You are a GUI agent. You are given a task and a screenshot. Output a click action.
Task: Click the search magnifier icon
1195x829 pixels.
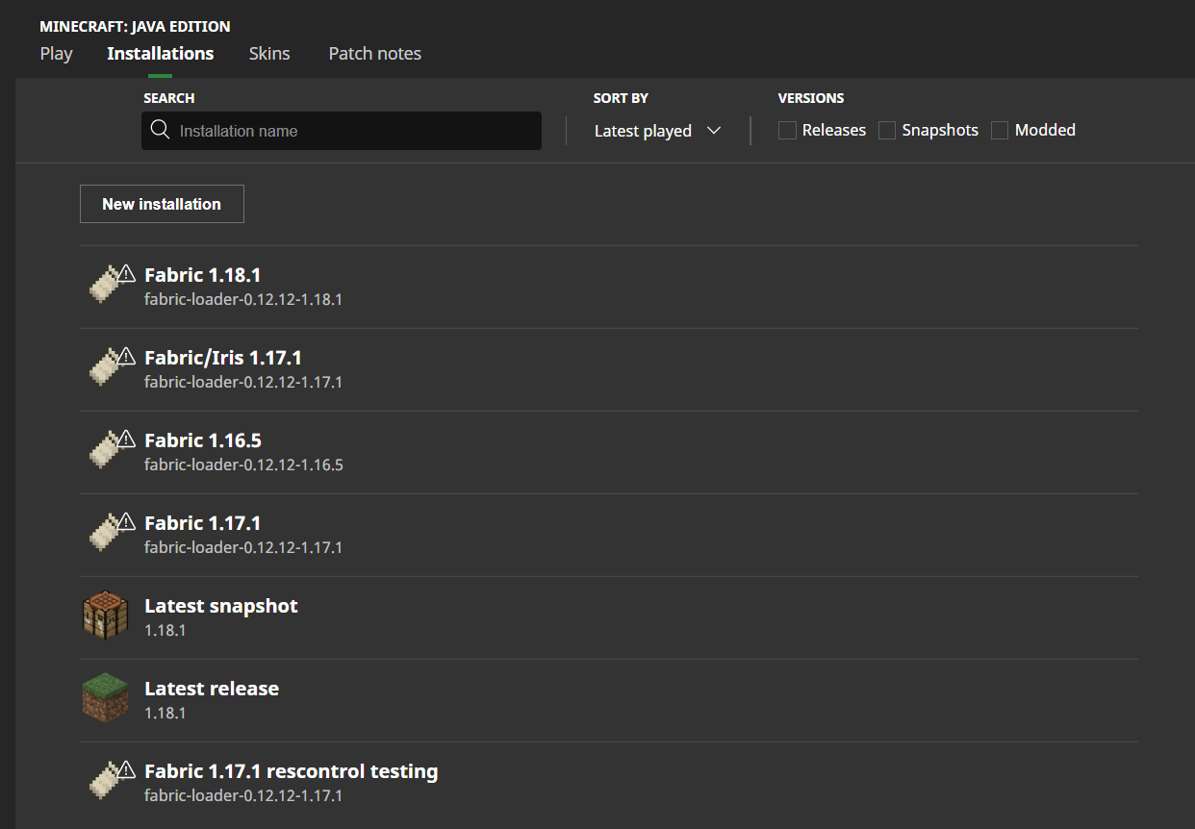[161, 131]
